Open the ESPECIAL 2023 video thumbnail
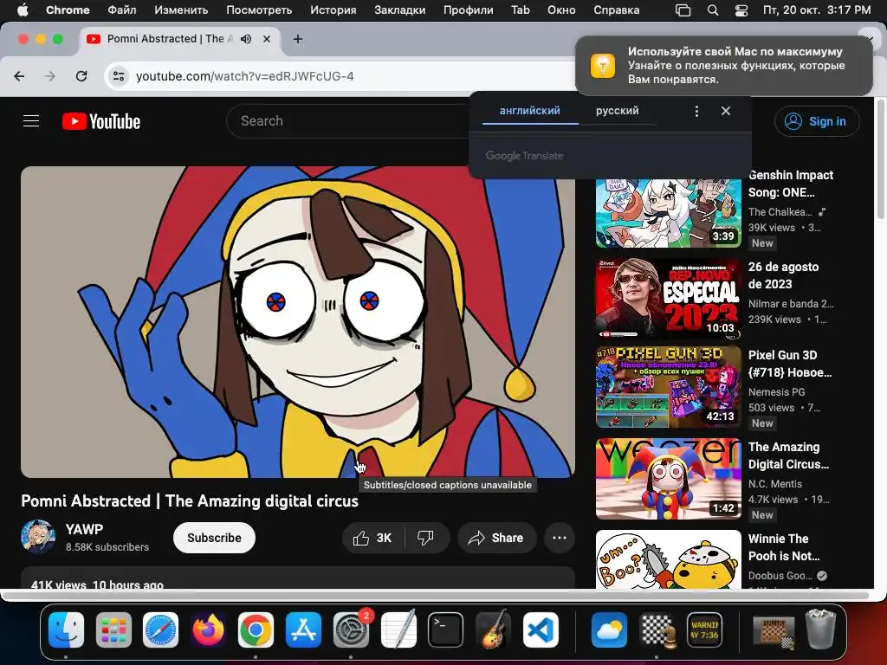Viewport: 887px width, 665px height. 668,299
